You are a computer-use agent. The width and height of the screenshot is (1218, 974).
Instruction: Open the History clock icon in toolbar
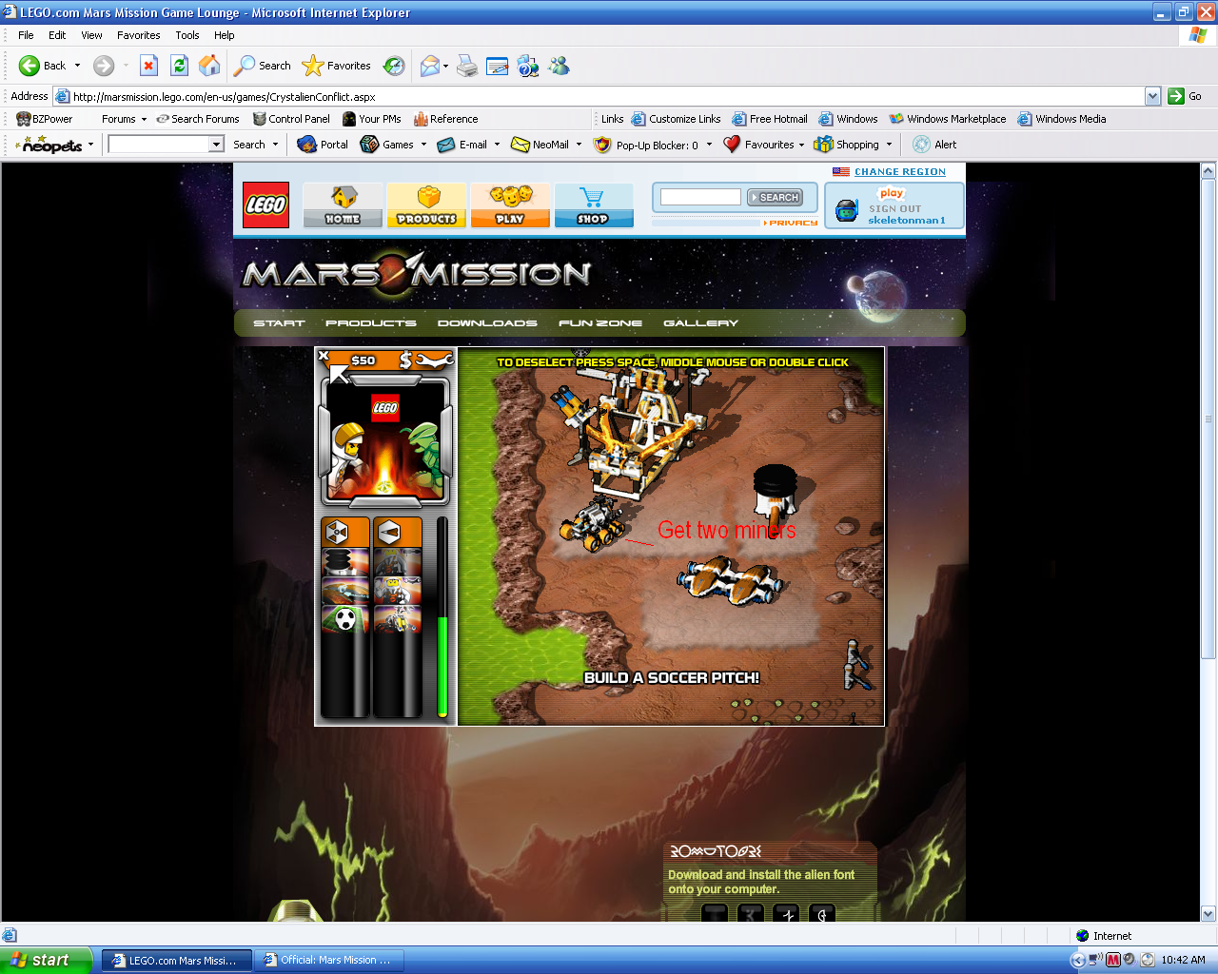pyautogui.click(x=394, y=66)
